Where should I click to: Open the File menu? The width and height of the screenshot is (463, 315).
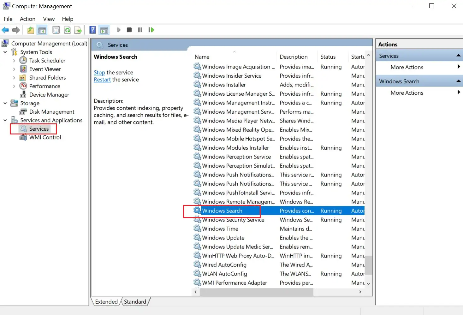pyautogui.click(x=8, y=19)
